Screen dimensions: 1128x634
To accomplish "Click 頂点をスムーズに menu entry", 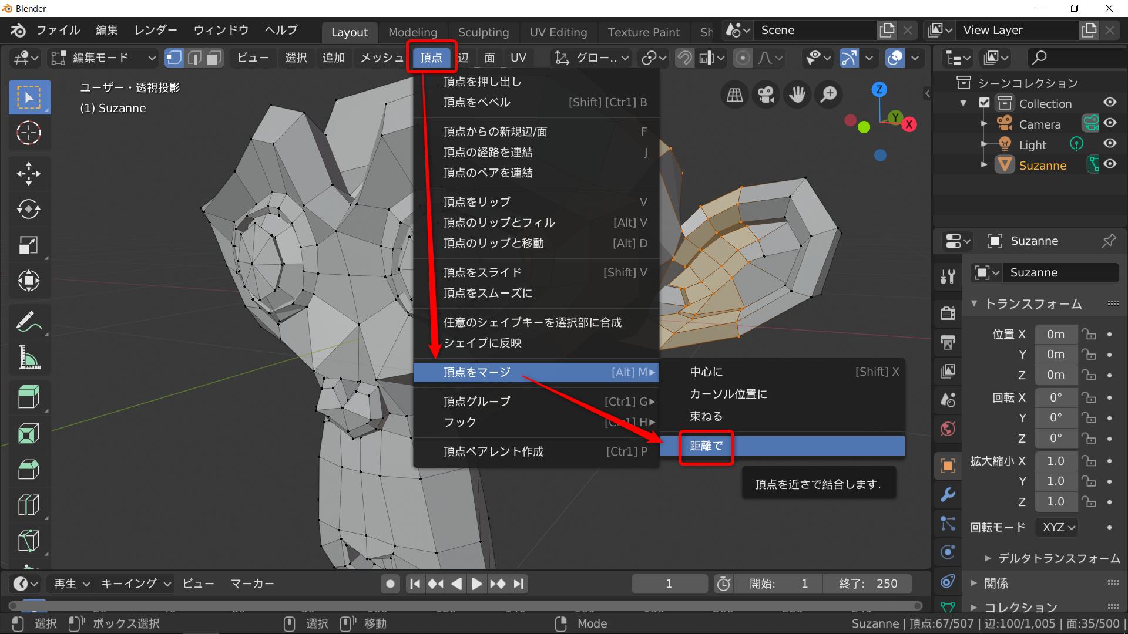I will tap(488, 293).
